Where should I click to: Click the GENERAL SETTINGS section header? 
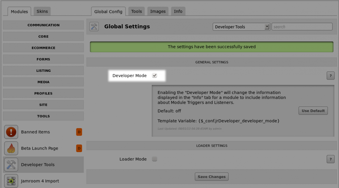[212, 62]
